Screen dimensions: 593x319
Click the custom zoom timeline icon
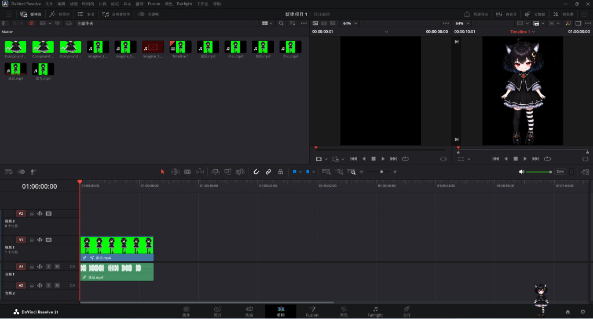(352, 171)
